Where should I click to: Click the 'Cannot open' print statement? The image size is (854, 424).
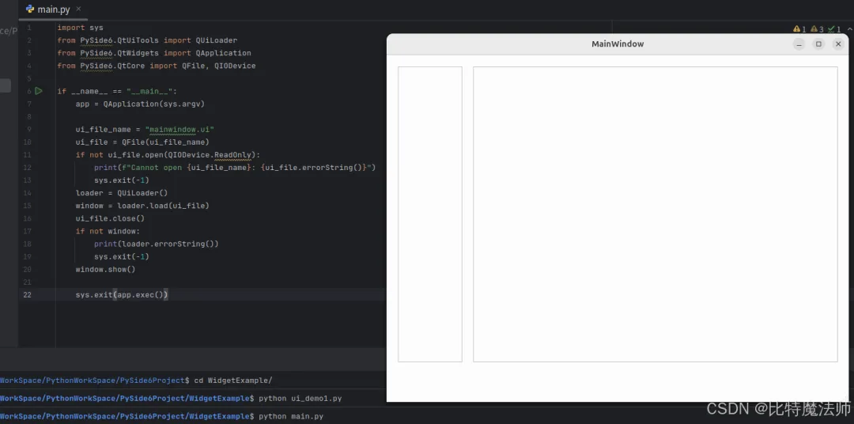pyautogui.click(x=235, y=168)
